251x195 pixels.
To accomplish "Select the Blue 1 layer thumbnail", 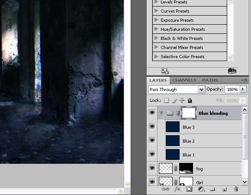I will coord(173,154).
